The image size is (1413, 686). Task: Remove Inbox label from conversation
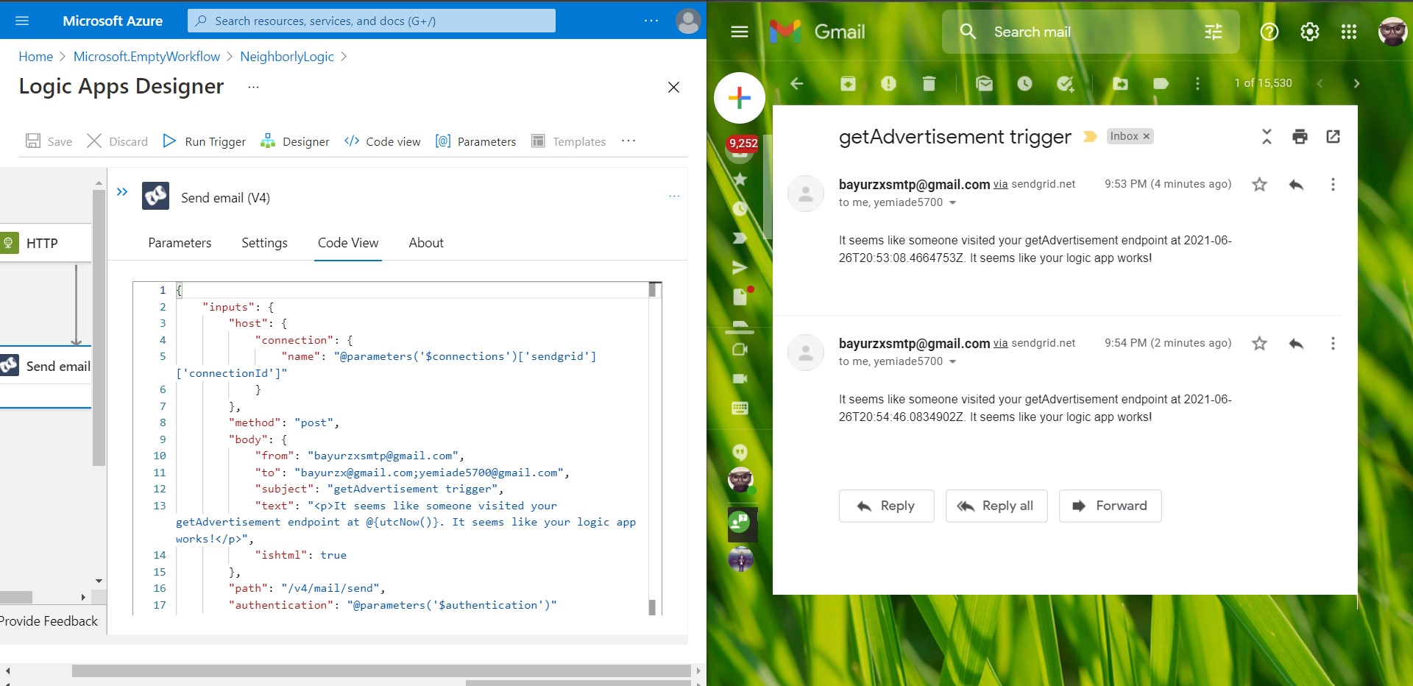tap(1146, 136)
